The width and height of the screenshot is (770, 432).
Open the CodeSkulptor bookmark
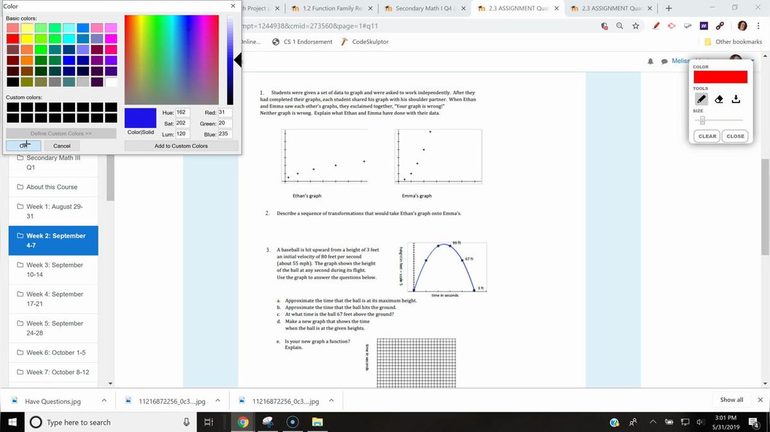pos(365,42)
